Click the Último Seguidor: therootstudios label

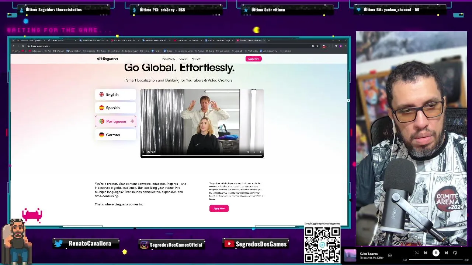tap(54, 10)
